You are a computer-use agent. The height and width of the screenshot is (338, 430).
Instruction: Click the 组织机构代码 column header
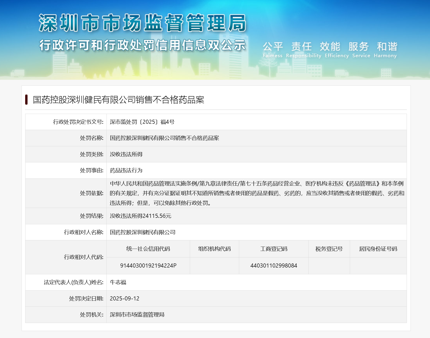pyautogui.click(x=214, y=249)
